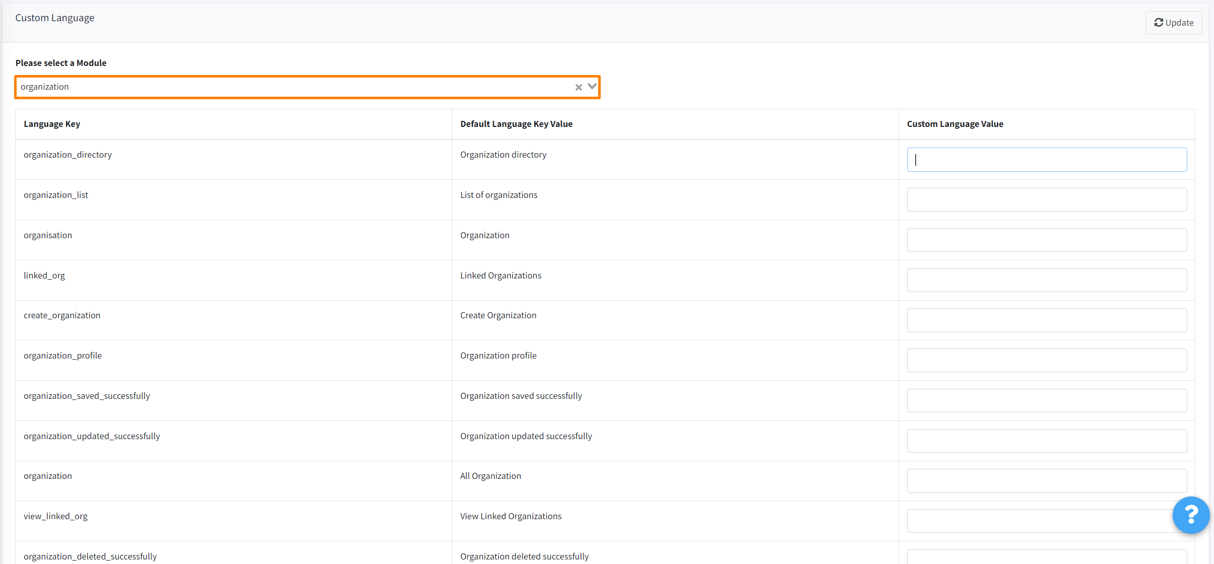Click the Custom Language page title
The image size is (1214, 564).
[55, 17]
